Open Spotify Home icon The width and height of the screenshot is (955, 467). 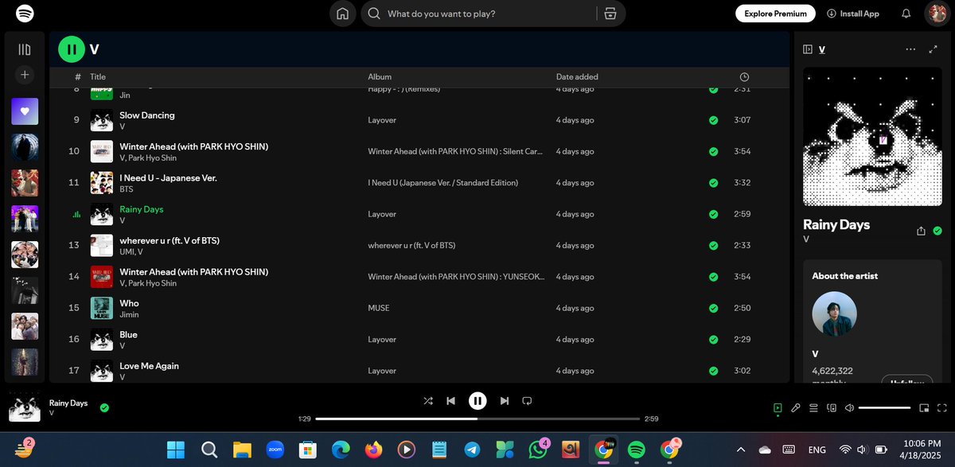coord(342,14)
